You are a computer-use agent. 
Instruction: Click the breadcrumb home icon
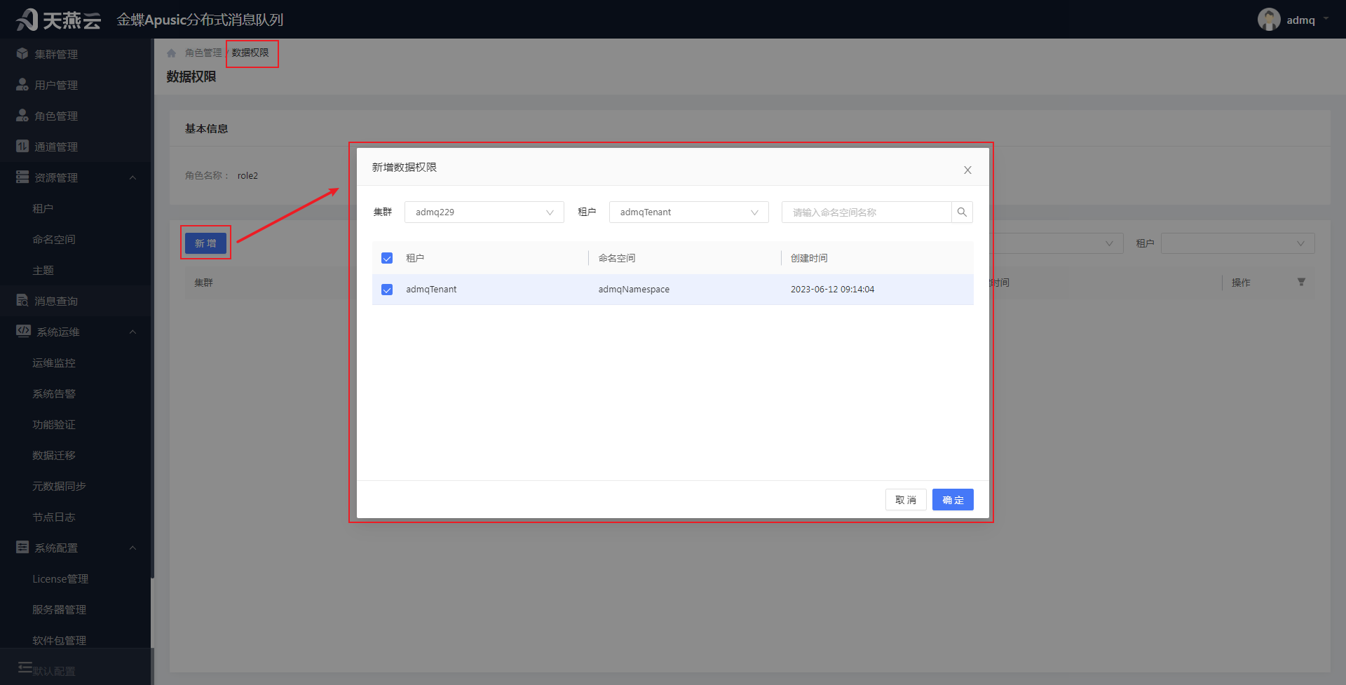point(172,53)
